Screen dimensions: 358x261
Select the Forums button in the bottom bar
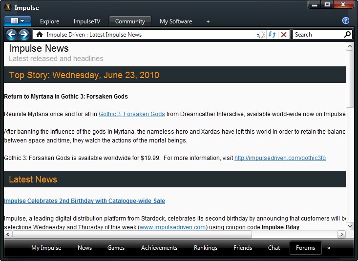pyautogui.click(x=305, y=248)
